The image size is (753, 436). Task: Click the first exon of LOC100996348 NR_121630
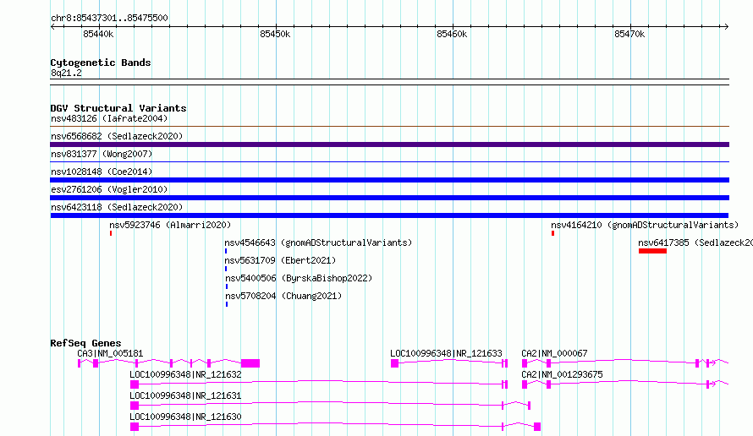pyautogui.click(x=135, y=427)
